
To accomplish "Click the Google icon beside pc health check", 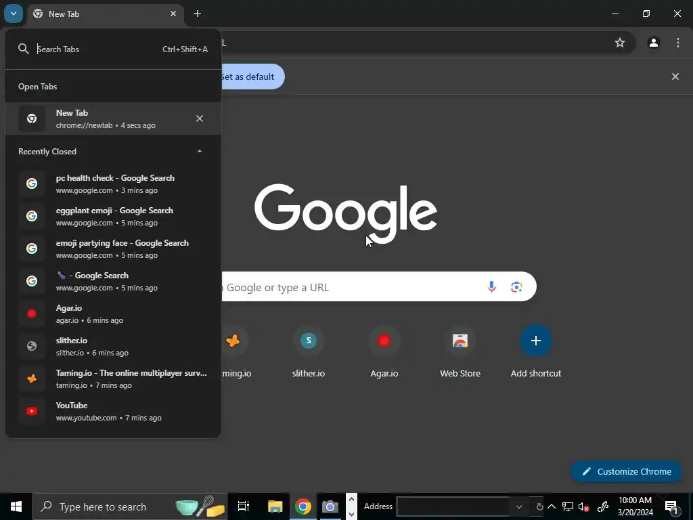I will coord(32,183).
